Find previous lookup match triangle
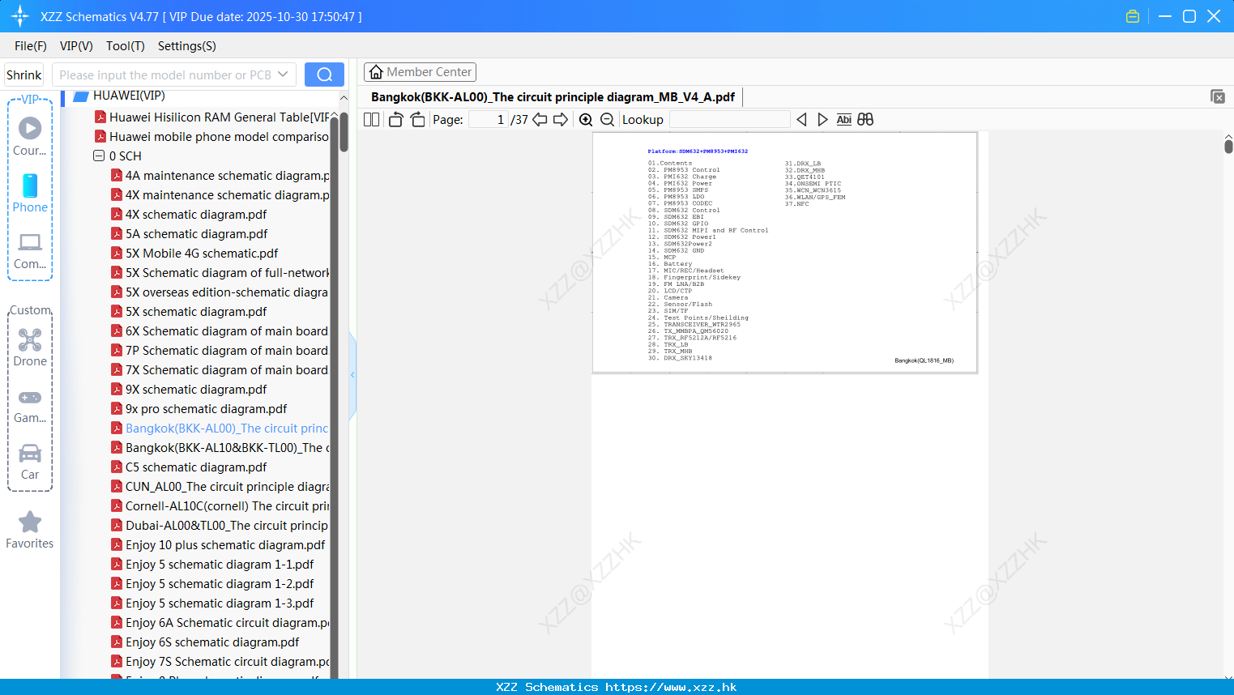Screen dimensions: 1234x695 point(801,120)
